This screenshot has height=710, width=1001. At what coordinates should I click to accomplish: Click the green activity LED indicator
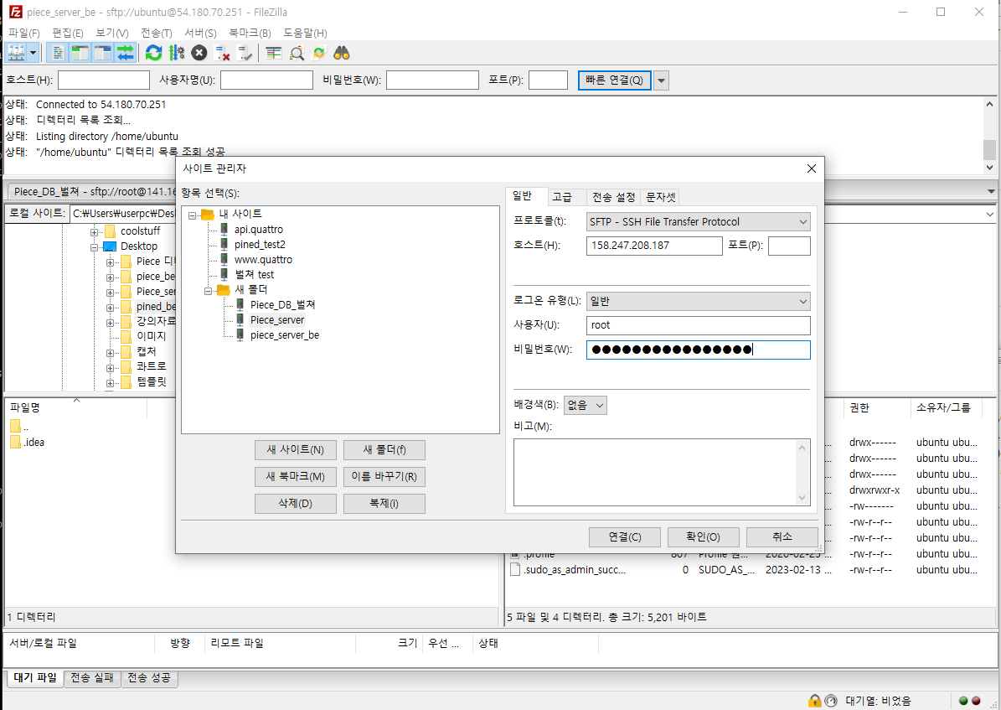(x=963, y=701)
